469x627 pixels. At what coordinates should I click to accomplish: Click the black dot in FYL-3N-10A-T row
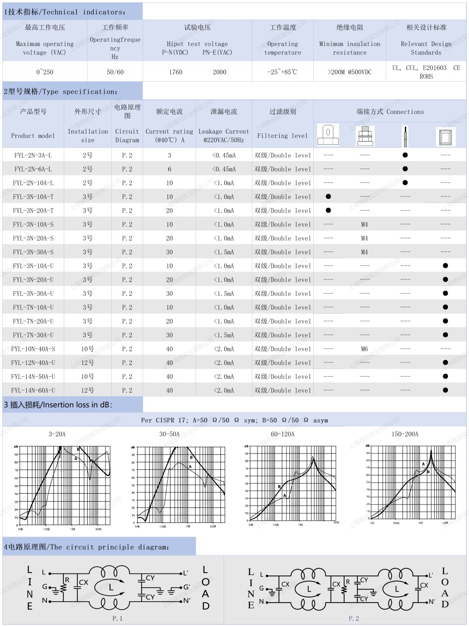pos(328,196)
